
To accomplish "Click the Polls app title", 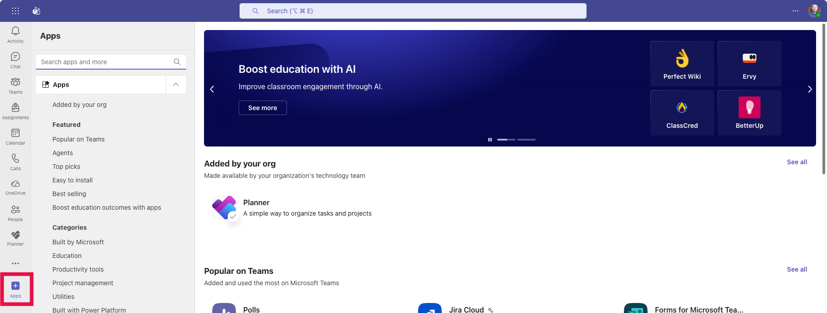I will pyautogui.click(x=251, y=309).
